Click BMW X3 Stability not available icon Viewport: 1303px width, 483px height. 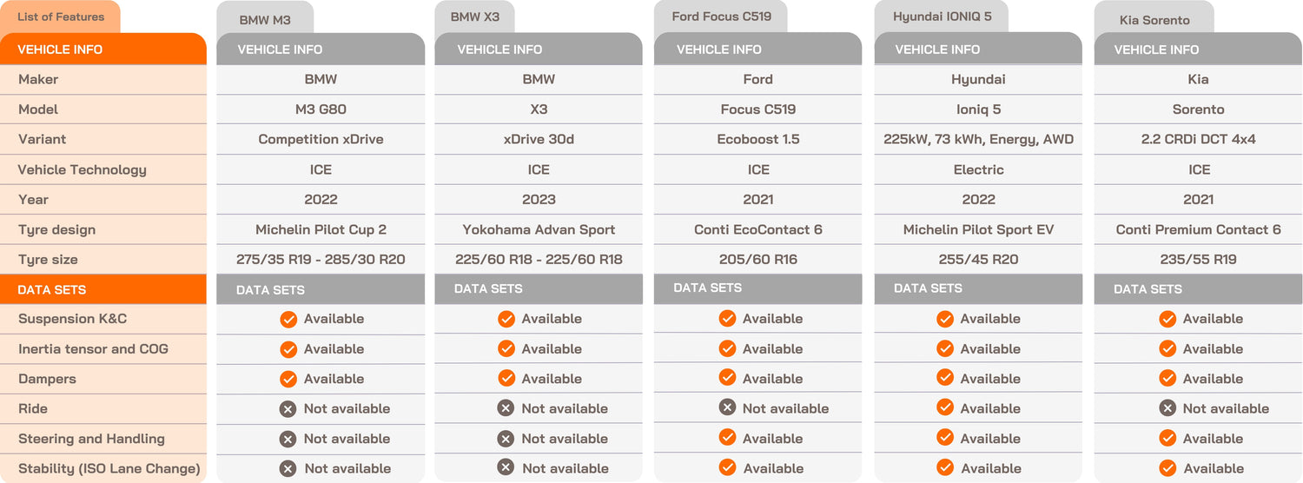pyautogui.click(x=506, y=468)
